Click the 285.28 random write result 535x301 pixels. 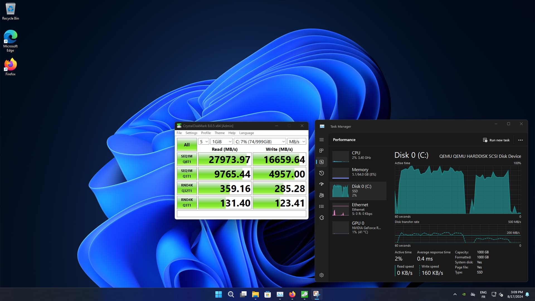[x=279, y=188]
